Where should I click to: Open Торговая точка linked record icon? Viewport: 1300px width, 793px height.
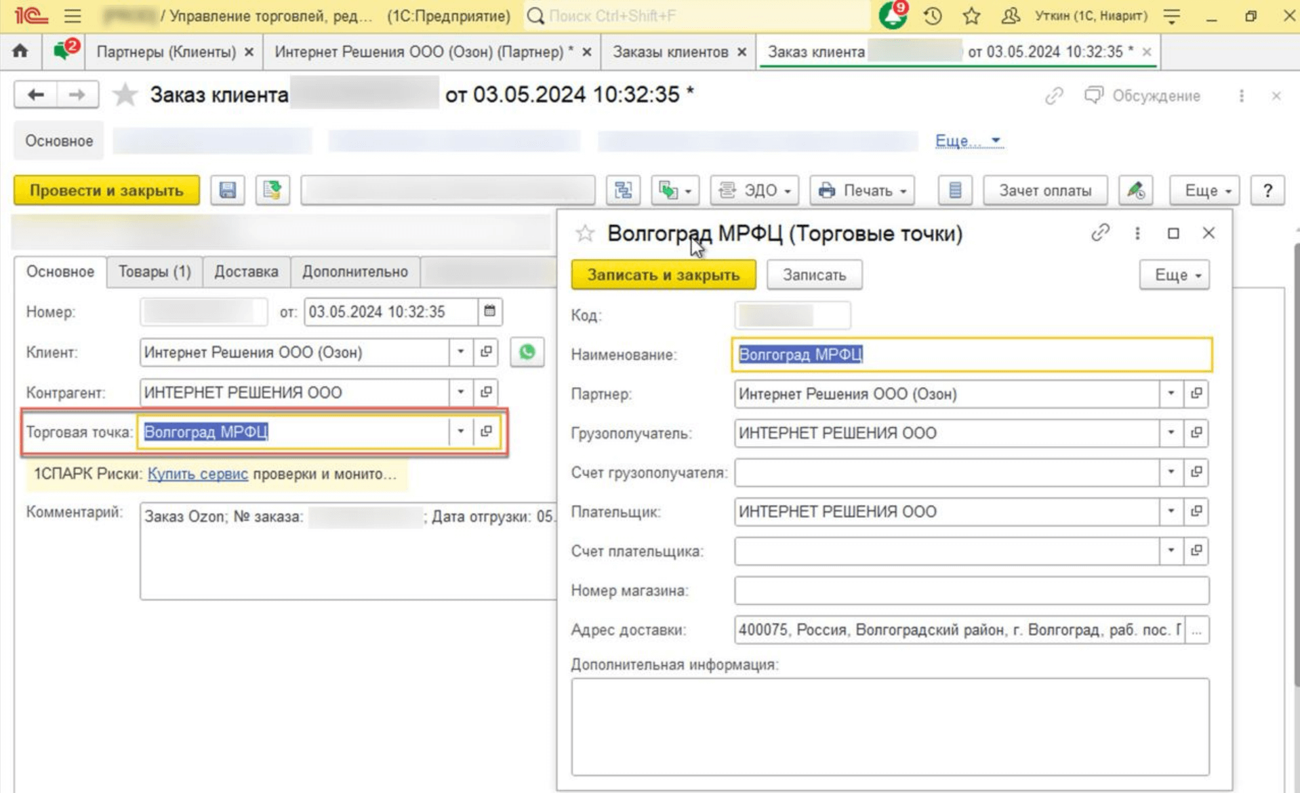tap(486, 432)
